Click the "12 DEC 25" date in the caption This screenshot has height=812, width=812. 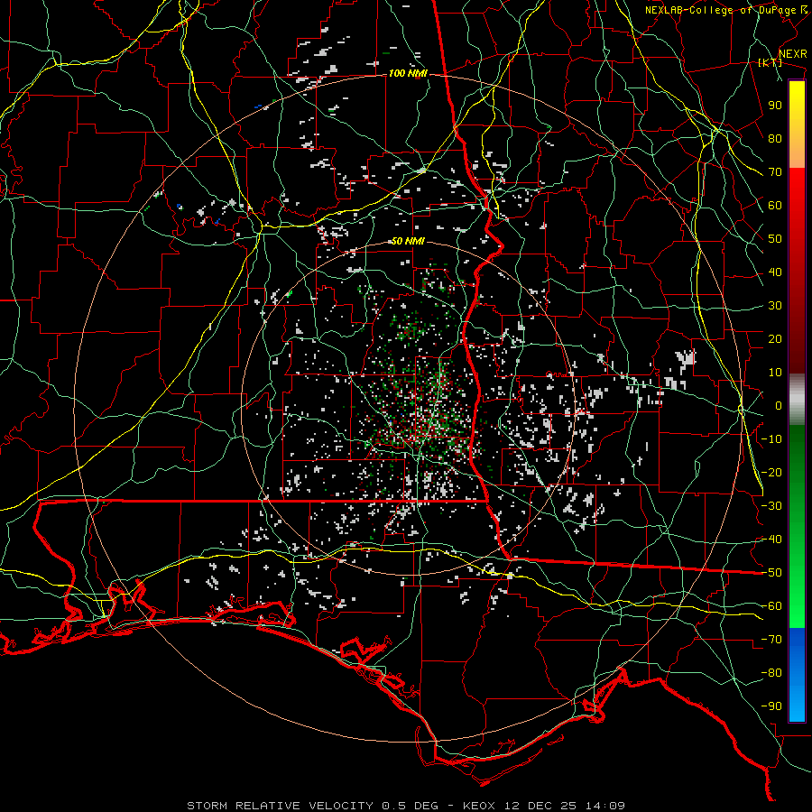click(x=541, y=806)
